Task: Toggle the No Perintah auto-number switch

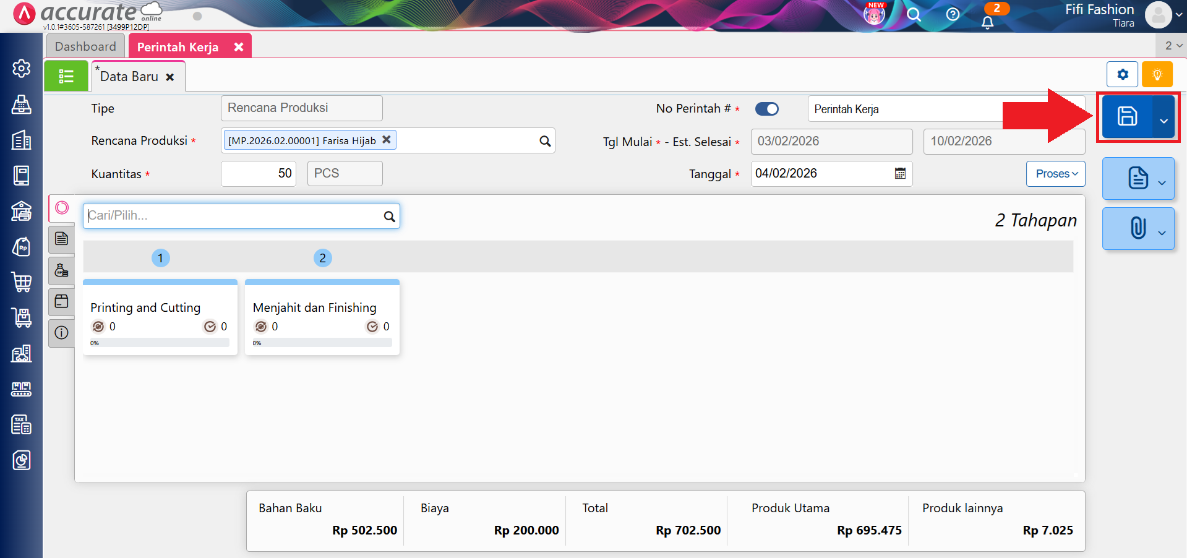Action: 767,109
